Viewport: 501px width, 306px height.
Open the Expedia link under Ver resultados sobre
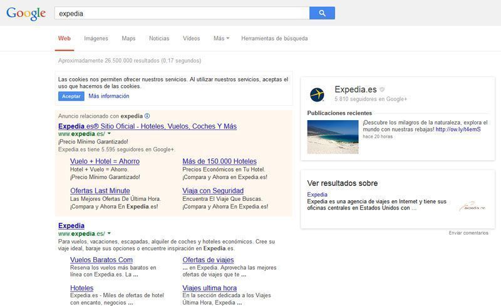point(317,195)
